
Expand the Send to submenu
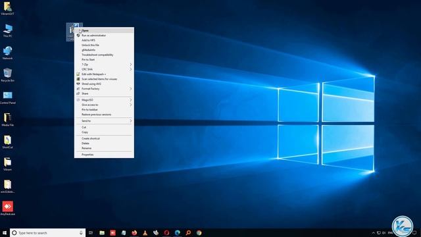[x=104, y=121]
